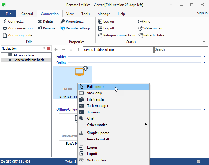Choose View only in context menu
This screenshot has width=209, height=165.
(113, 93)
